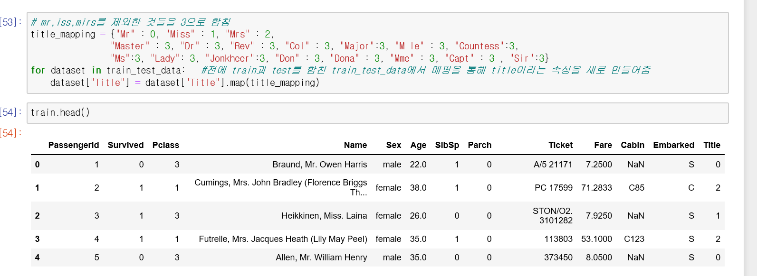Click the "Countess":3 mapping entry
The height and width of the screenshot is (276, 757).
pos(485,46)
